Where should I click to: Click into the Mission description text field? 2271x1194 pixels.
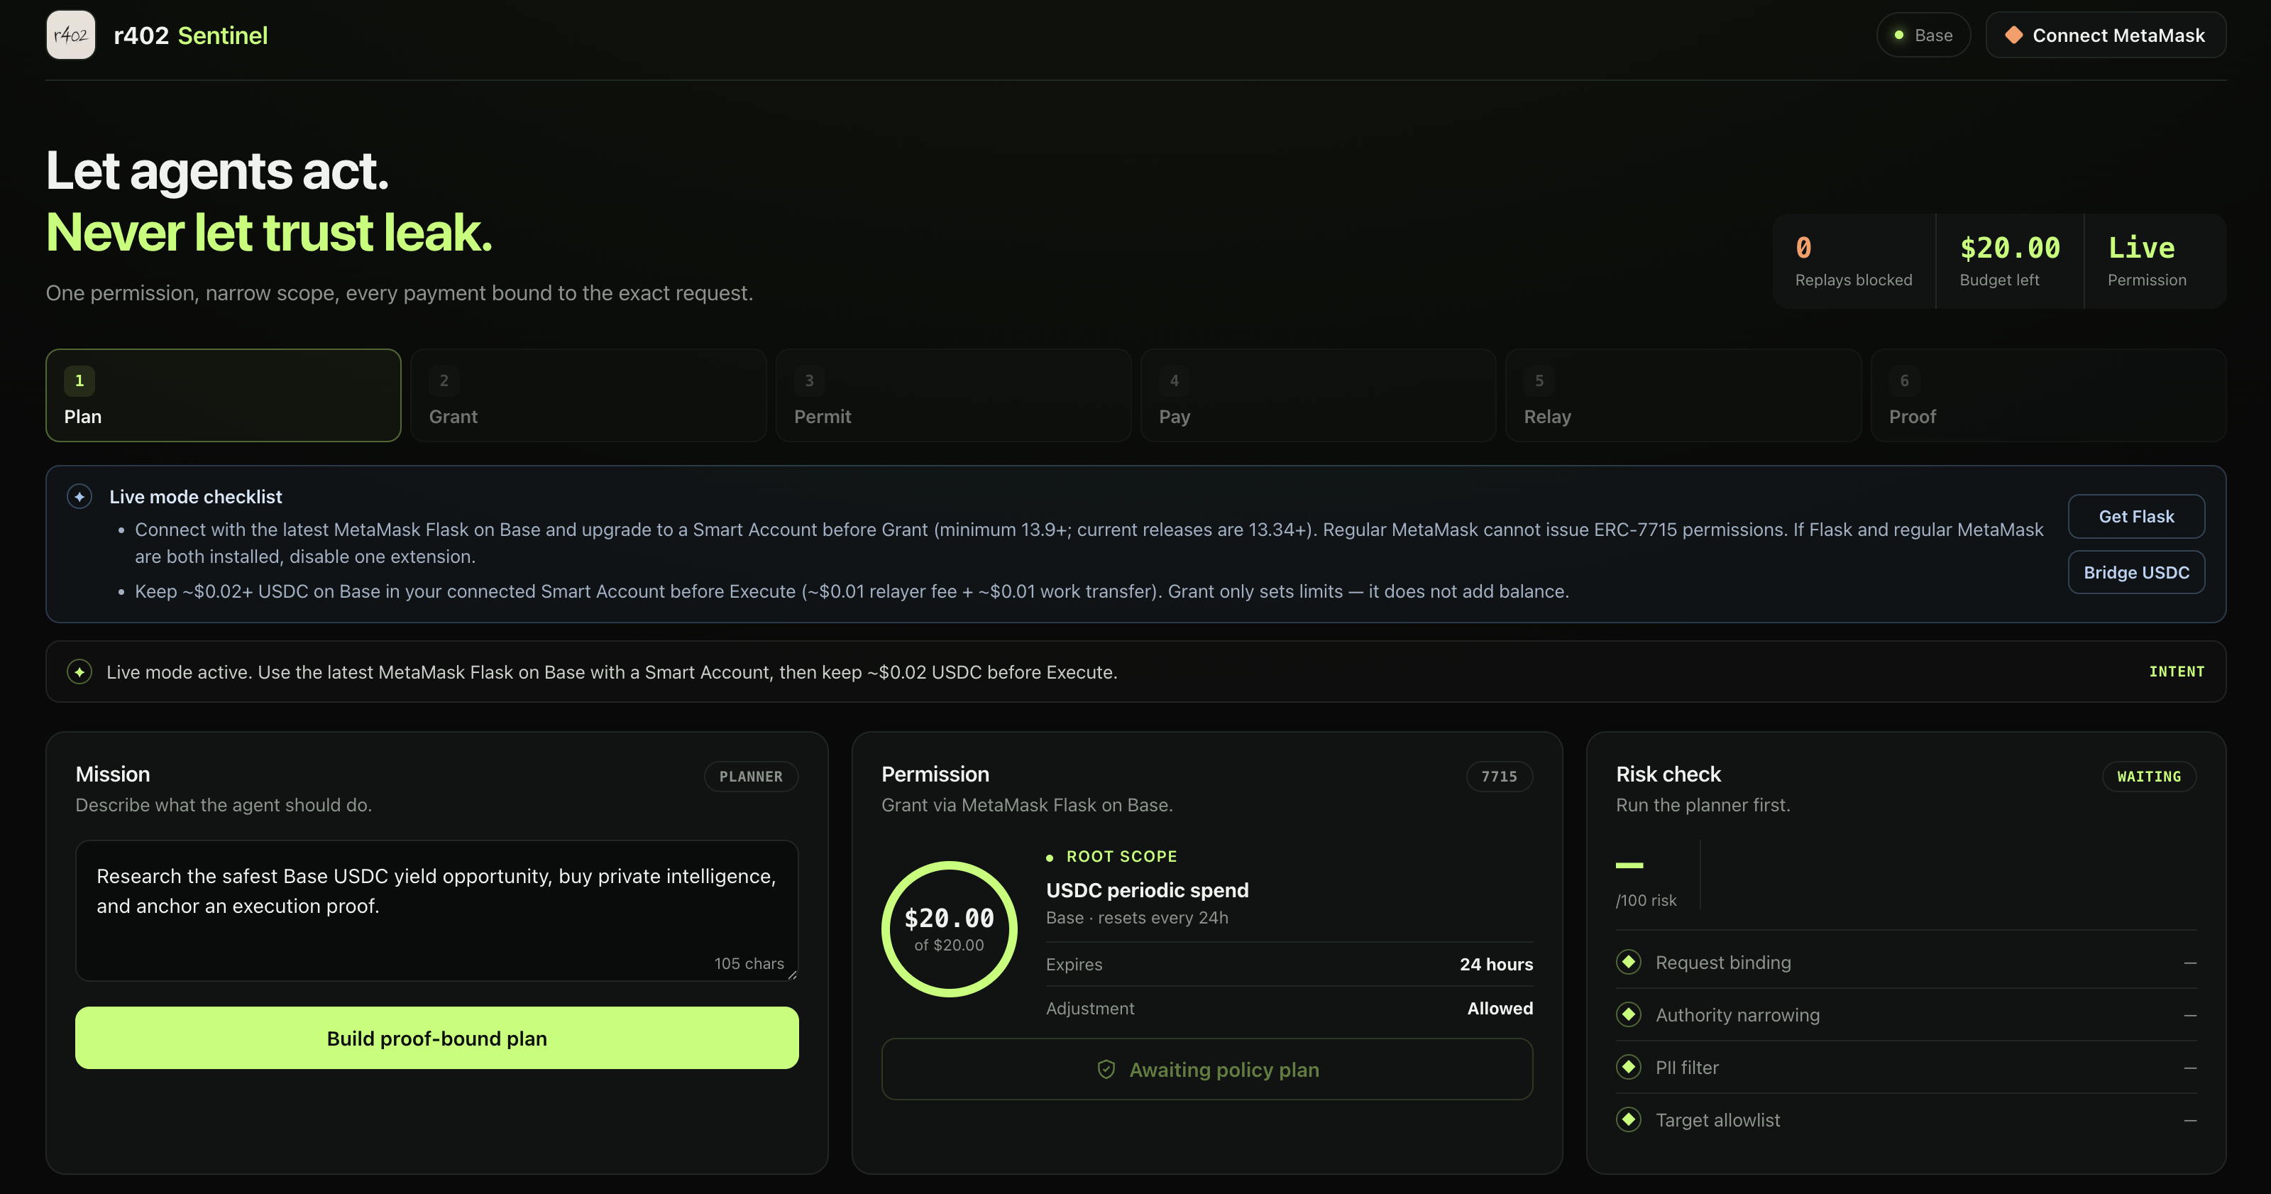436,910
